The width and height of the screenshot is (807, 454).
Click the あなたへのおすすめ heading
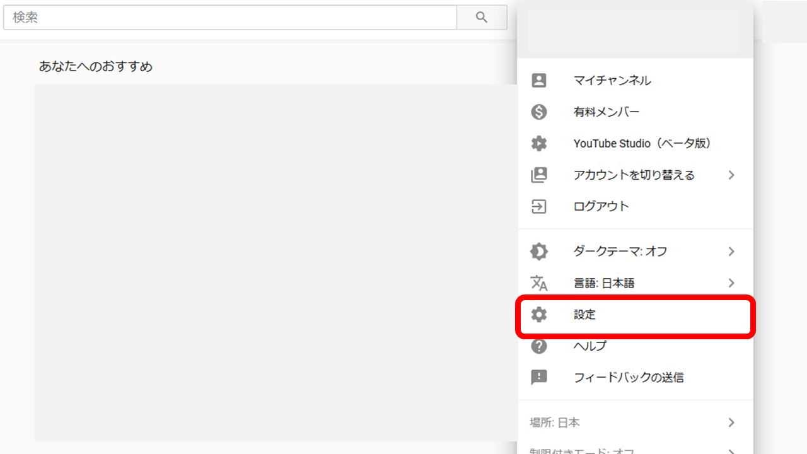[x=96, y=66]
